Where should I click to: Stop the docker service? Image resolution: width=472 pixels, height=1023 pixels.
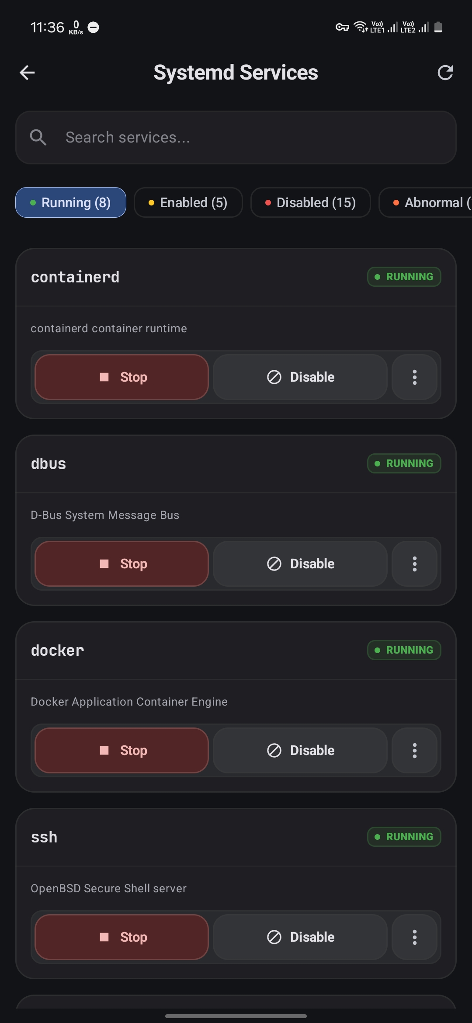tap(121, 750)
